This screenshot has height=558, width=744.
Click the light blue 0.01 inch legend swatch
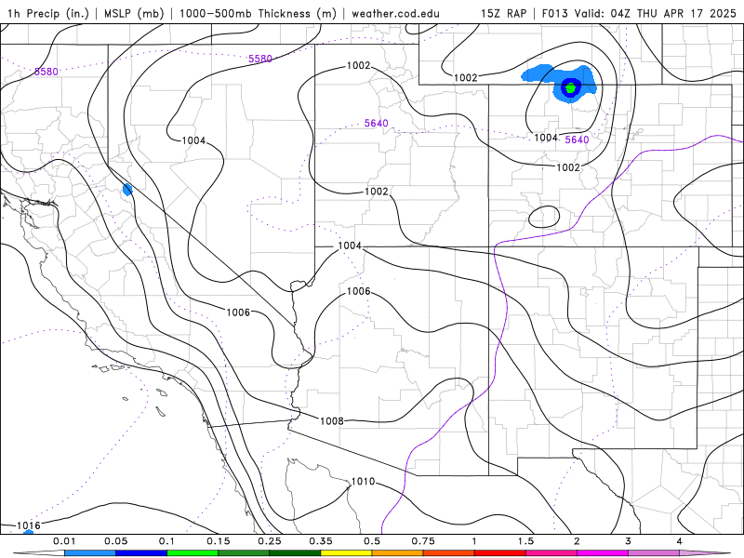coord(90,553)
